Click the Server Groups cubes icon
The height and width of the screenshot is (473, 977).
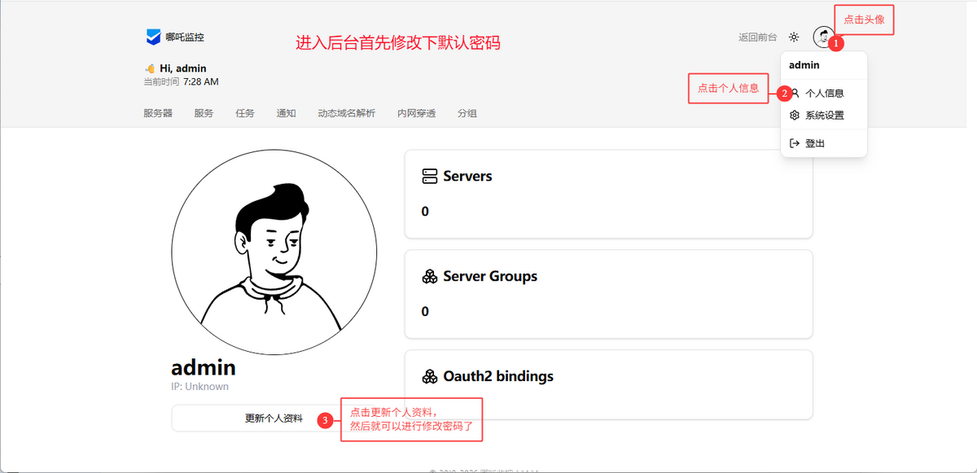coord(430,276)
